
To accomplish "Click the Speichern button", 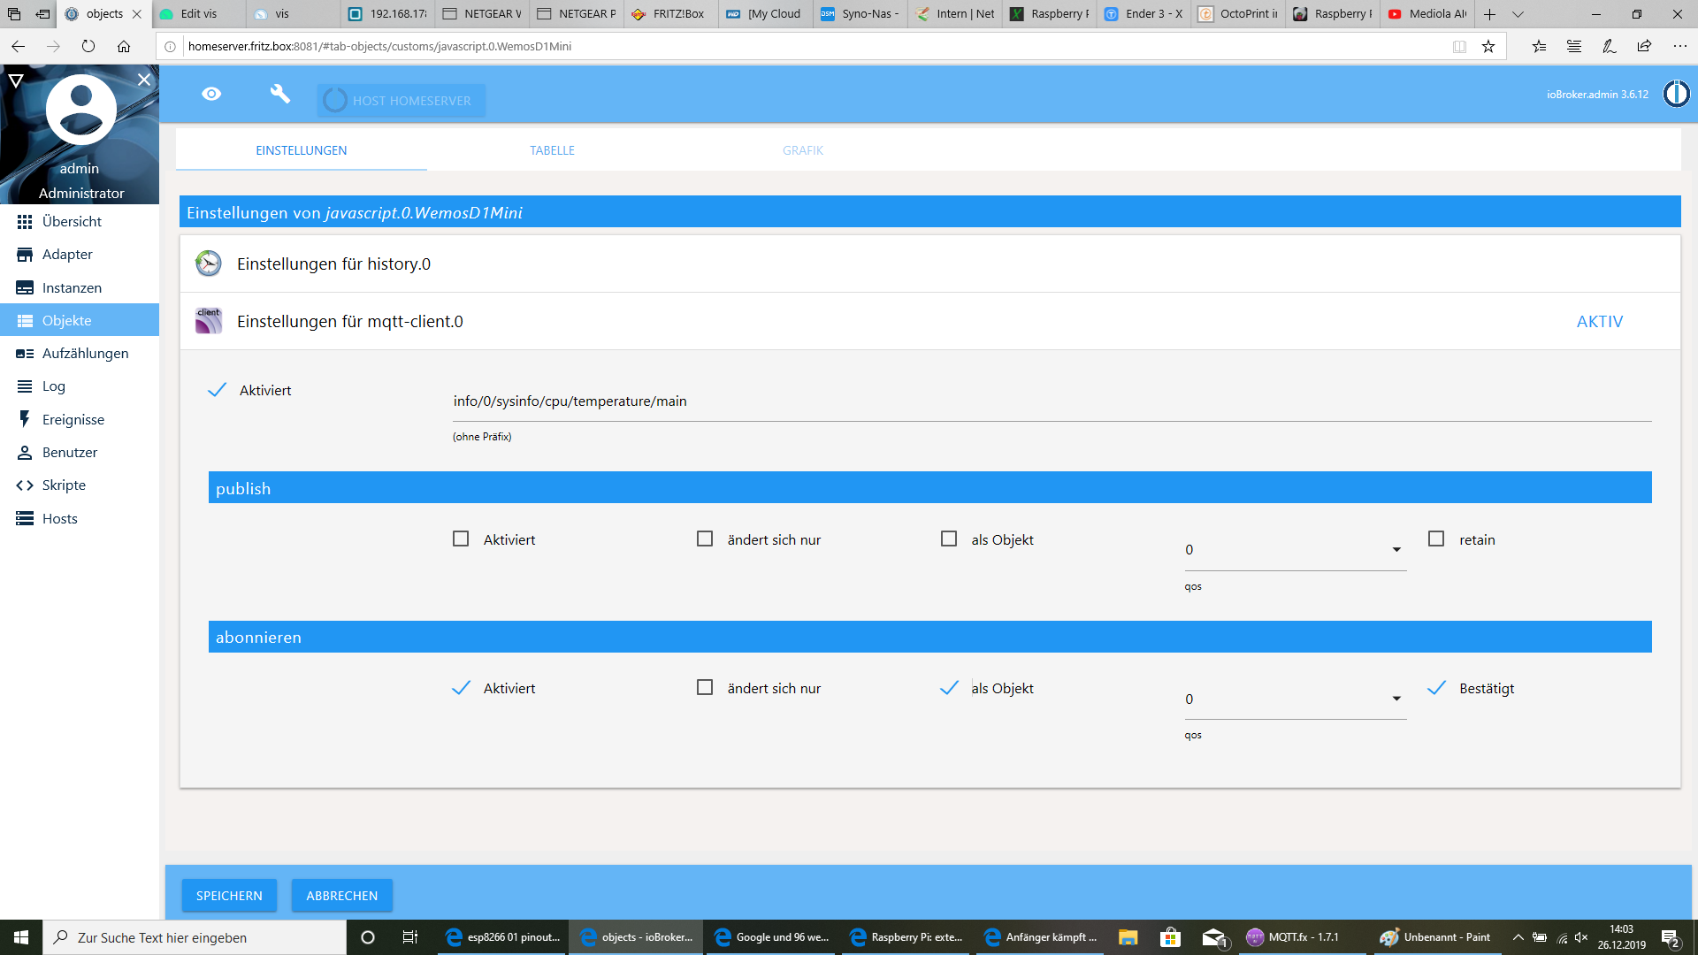I will coord(229,895).
